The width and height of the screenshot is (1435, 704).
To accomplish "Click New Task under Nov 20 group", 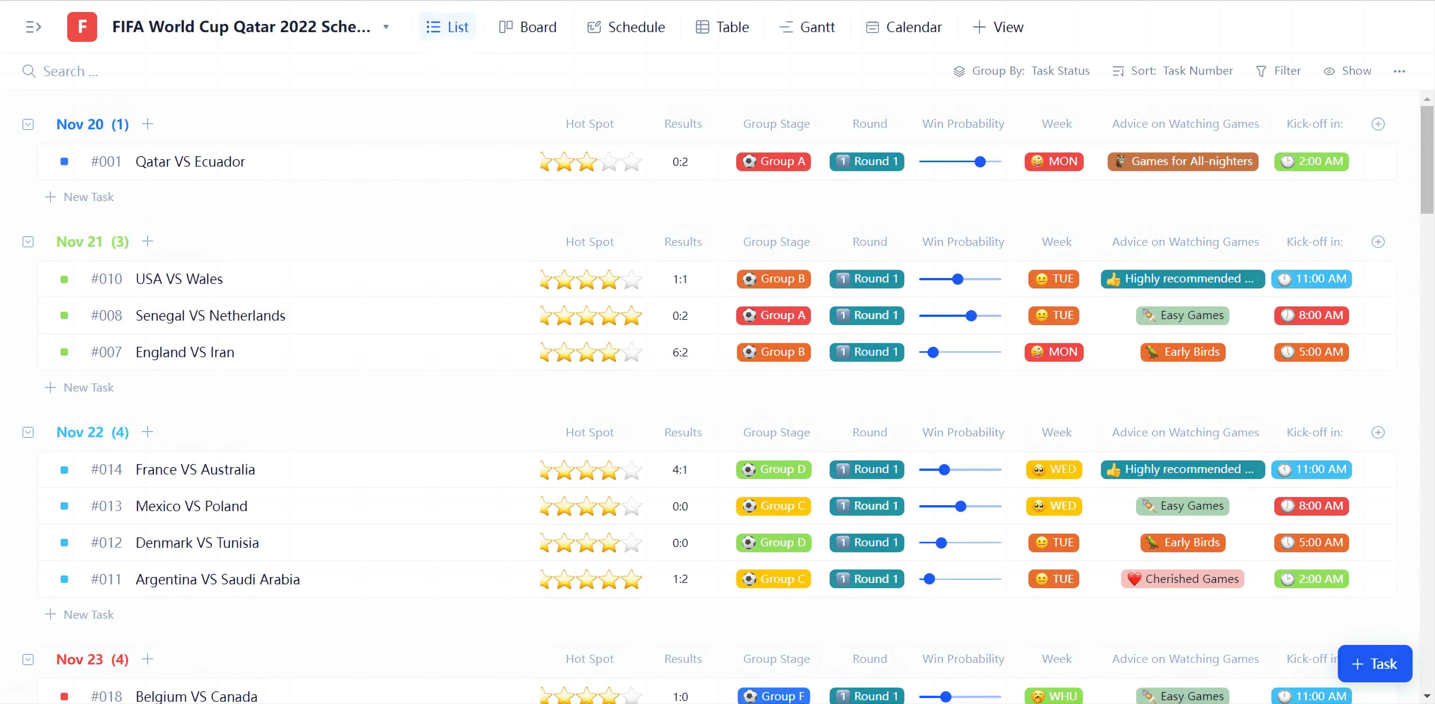I will coord(79,197).
